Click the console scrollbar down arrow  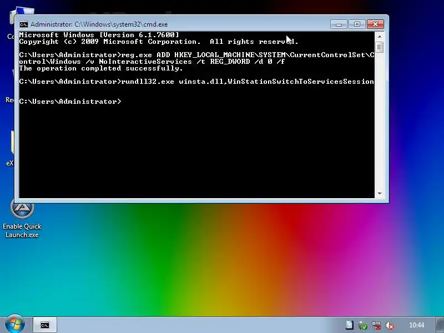tap(380, 193)
